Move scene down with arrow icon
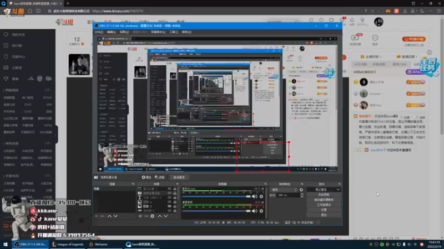The height and width of the screenshot is (249, 444). [x=115, y=216]
